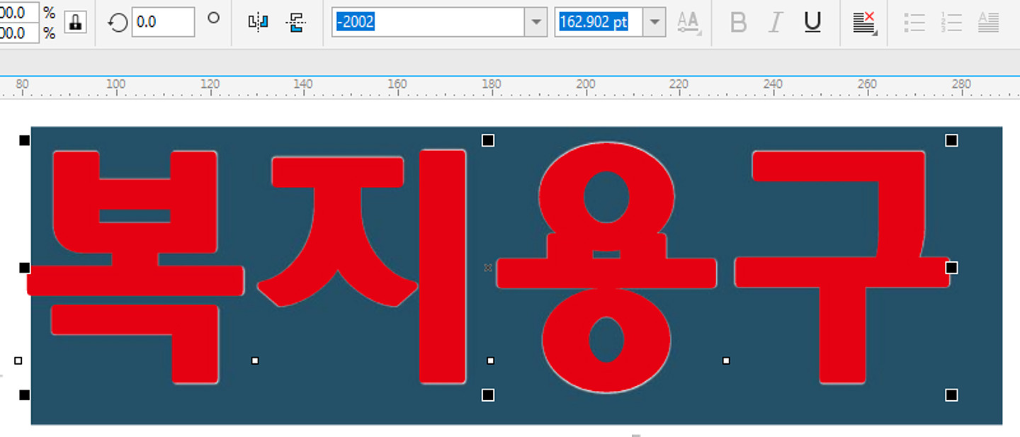Click the center X marker of selection
The image size is (1020, 437).
pos(487,268)
